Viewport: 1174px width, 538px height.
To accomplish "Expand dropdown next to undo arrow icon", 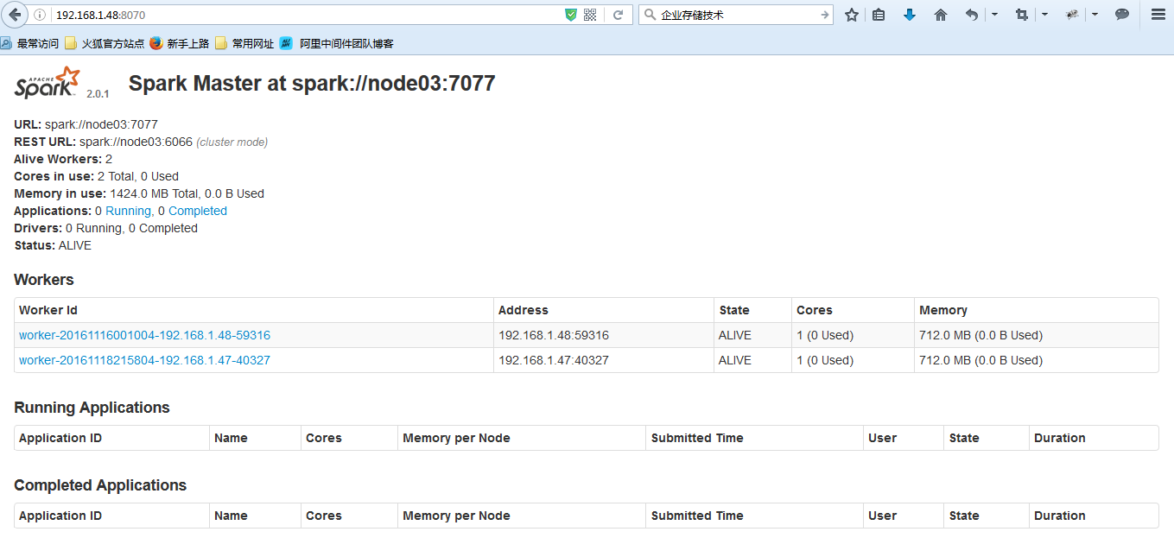I will click(994, 15).
